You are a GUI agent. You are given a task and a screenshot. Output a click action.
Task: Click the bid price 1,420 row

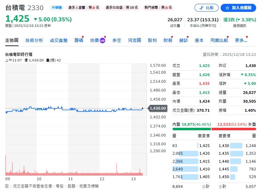pos(191,153)
